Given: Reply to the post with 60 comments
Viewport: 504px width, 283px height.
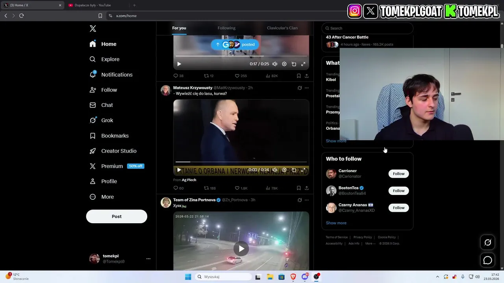Looking at the screenshot, I should (x=178, y=188).
